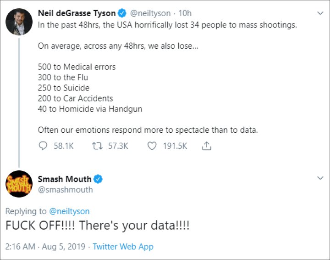Open the @smashmouth handle
Viewport: 330px width, 260px height.
coord(65,190)
